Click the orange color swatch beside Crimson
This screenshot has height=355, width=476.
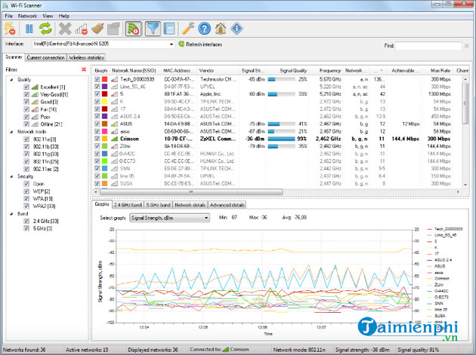click(x=105, y=138)
